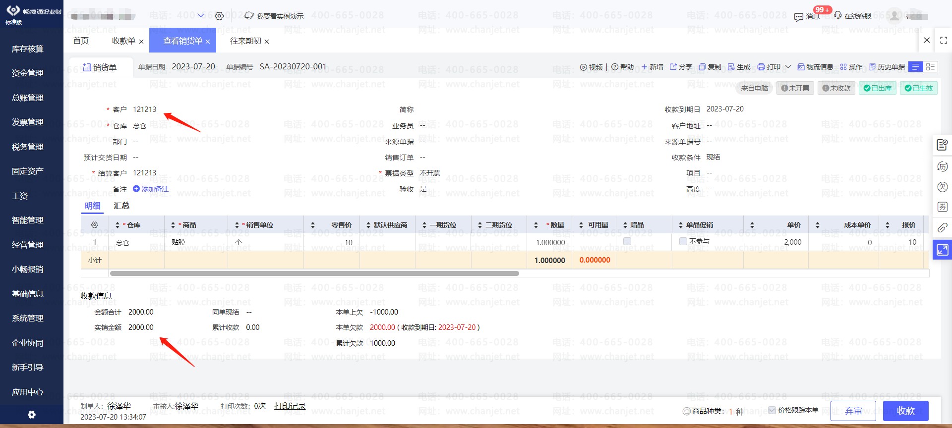This screenshot has width=952, height=428.
Task: Switch to the 收款单 tab
Action: [123, 41]
